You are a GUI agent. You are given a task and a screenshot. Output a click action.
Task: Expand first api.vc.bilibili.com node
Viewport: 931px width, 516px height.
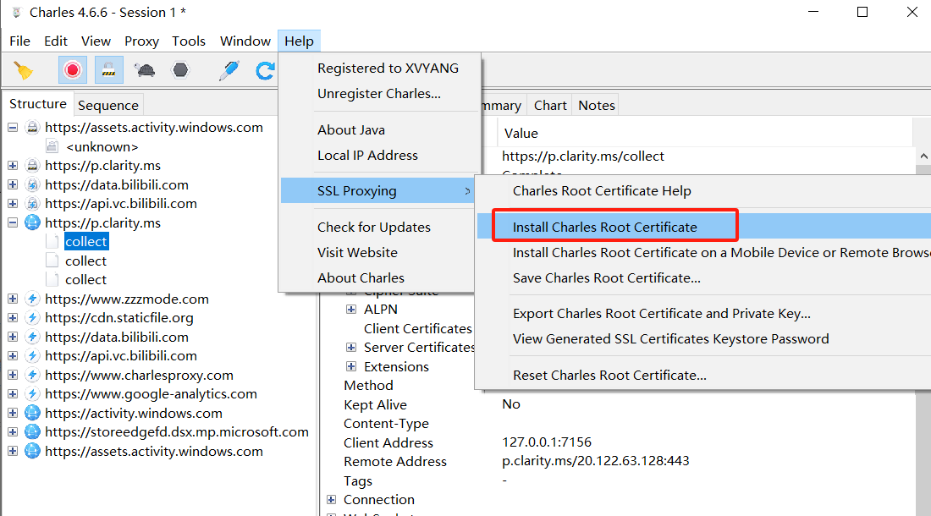pyautogui.click(x=13, y=203)
